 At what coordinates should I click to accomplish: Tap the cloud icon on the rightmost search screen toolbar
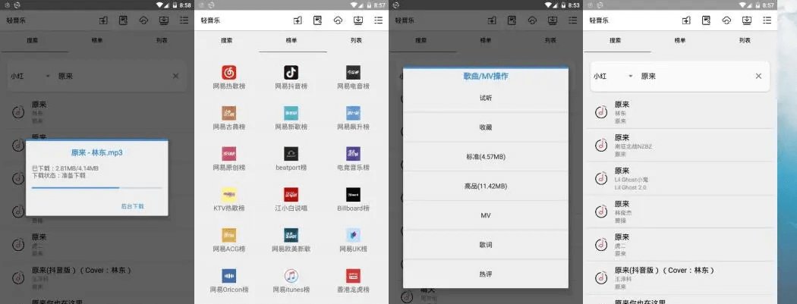click(727, 20)
